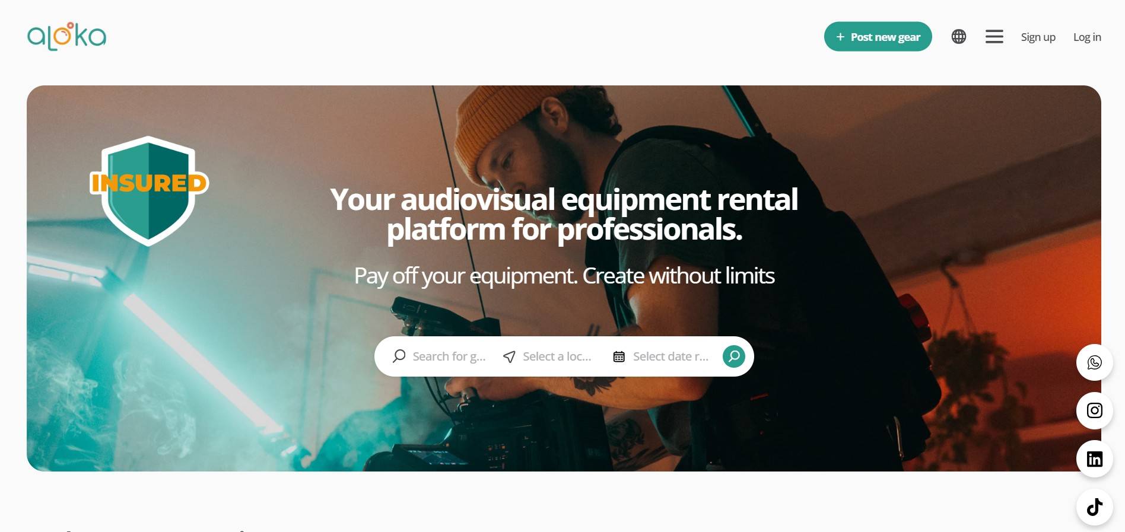Viewport: 1125px width, 532px height.
Task: Click the calendar icon in search bar
Action: click(x=619, y=356)
